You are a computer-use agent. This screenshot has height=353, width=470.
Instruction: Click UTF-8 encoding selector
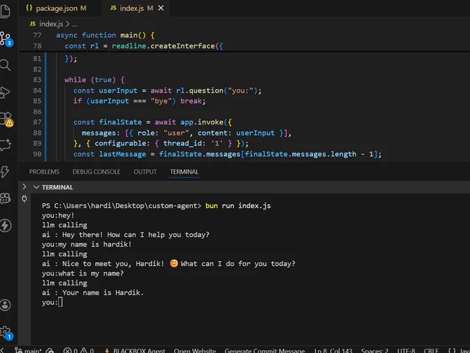[x=406, y=351]
